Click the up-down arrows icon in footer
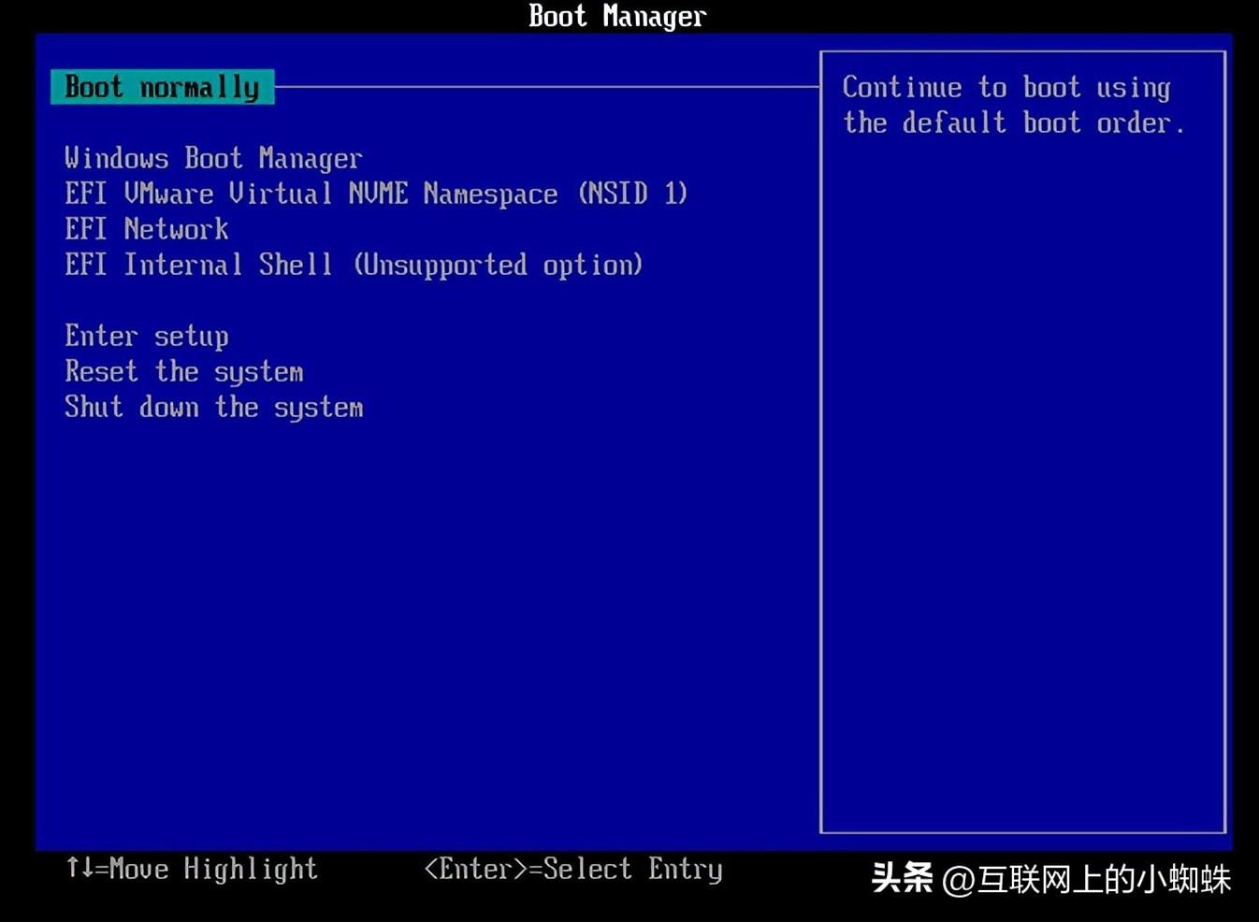Screen dimensions: 1259x922 click(80, 868)
